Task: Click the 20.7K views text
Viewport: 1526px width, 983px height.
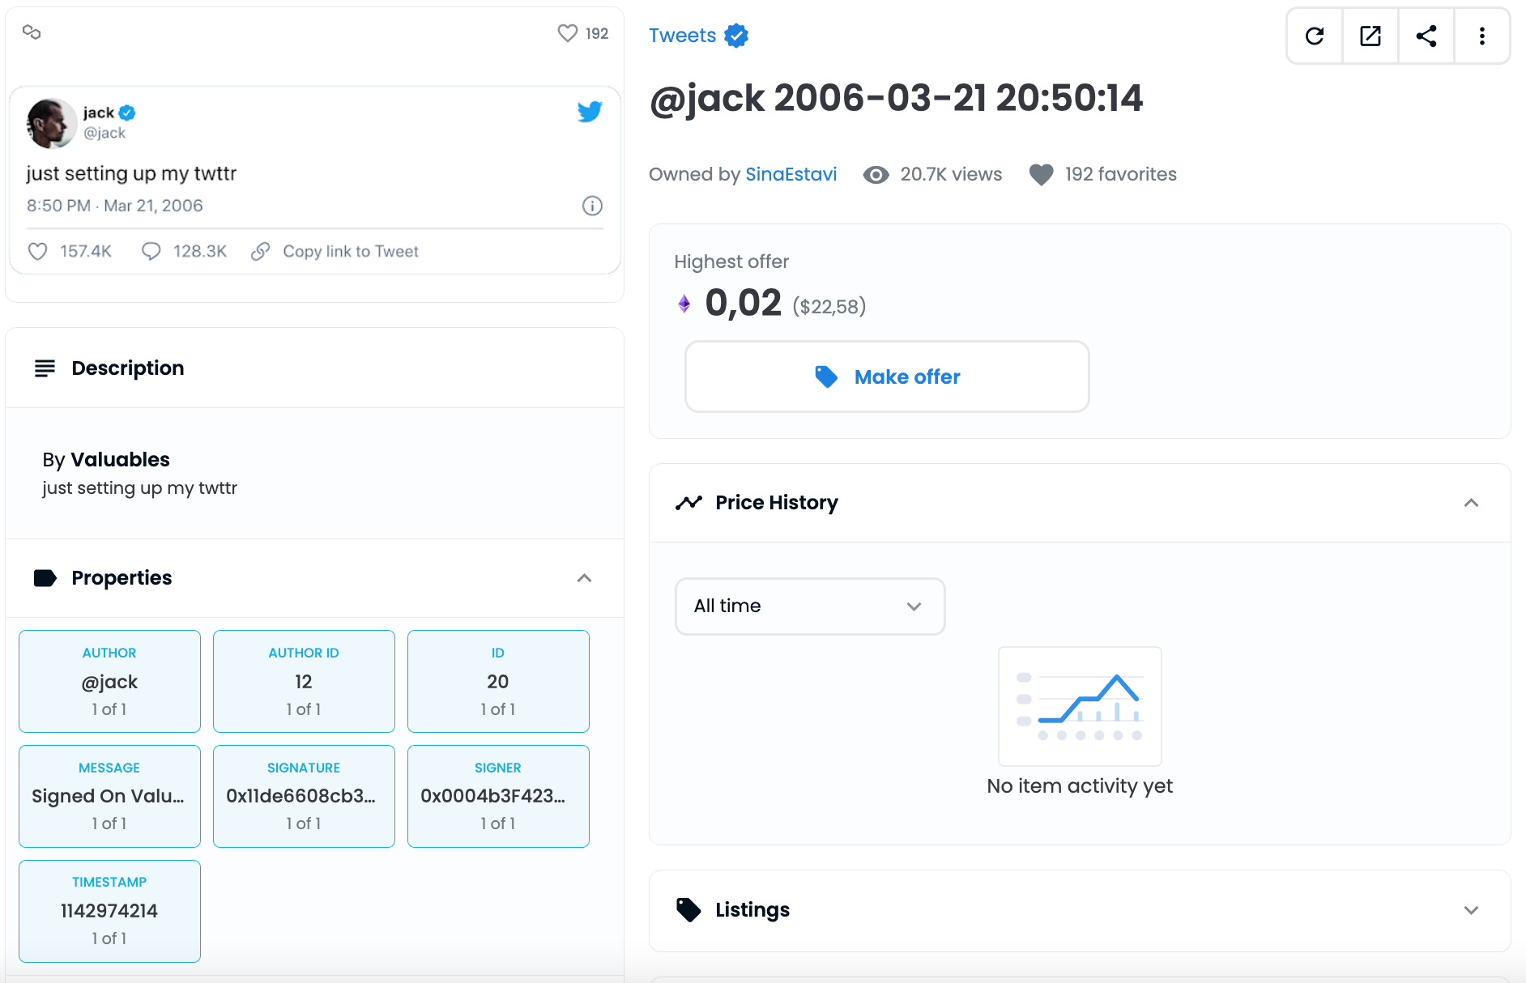Action: point(951,174)
